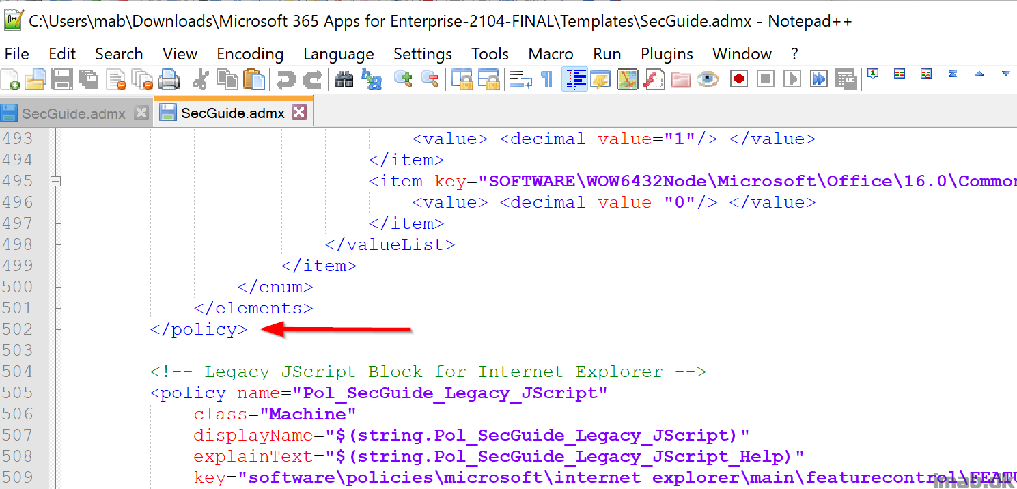Open the Encoding menu
This screenshot has height=489, width=1017.
(250, 54)
